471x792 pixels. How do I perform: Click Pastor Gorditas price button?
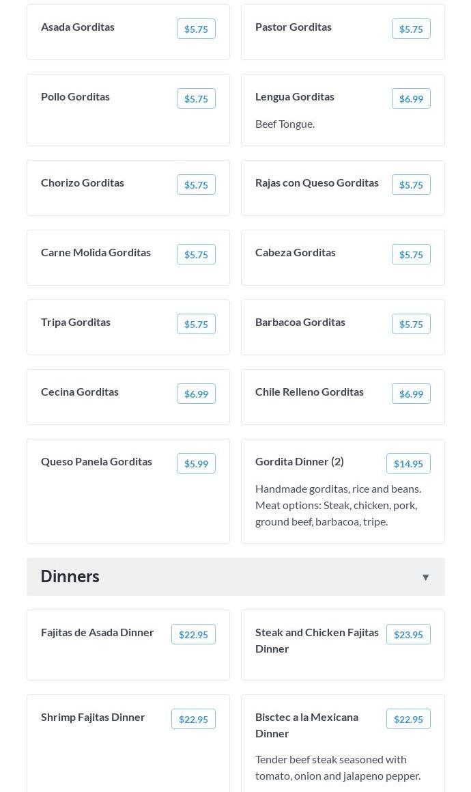pyautogui.click(x=411, y=29)
